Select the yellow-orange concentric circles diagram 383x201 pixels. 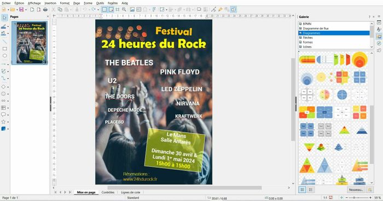(x=359, y=59)
